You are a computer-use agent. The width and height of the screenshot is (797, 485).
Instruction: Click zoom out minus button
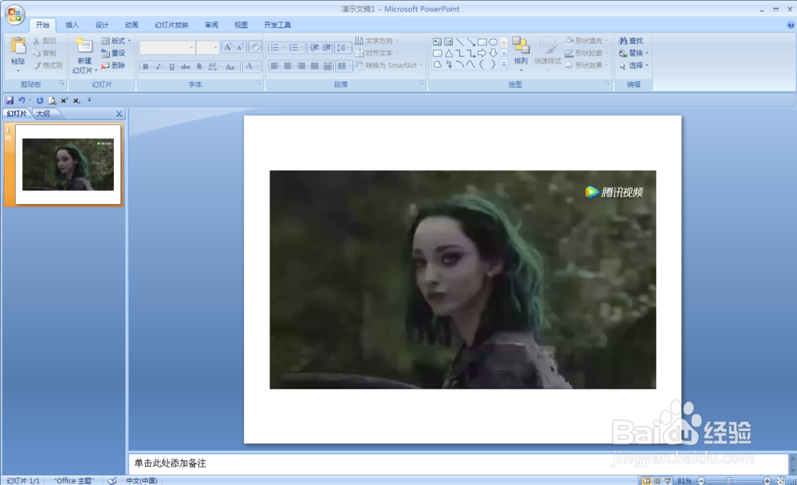[x=701, y=480]
